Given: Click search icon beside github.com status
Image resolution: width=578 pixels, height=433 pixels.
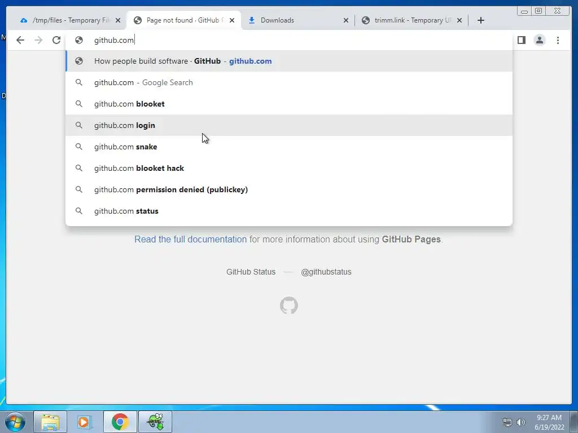Looking at the screenshot, I should (x=79, y=211).
